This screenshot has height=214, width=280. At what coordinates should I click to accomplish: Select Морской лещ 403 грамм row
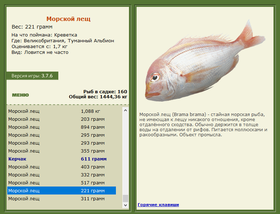coord(62,167)
